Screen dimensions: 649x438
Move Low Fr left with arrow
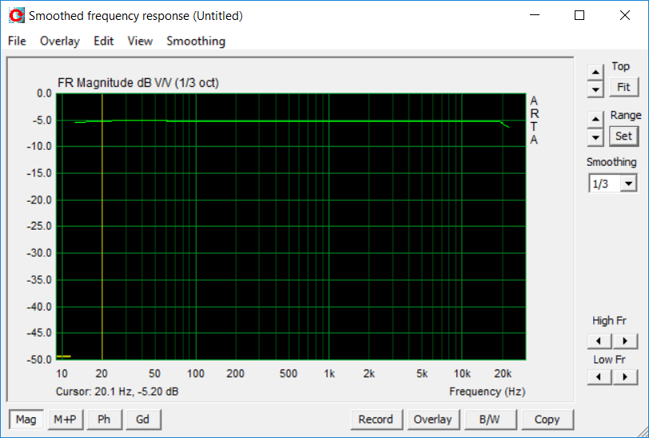599,377
